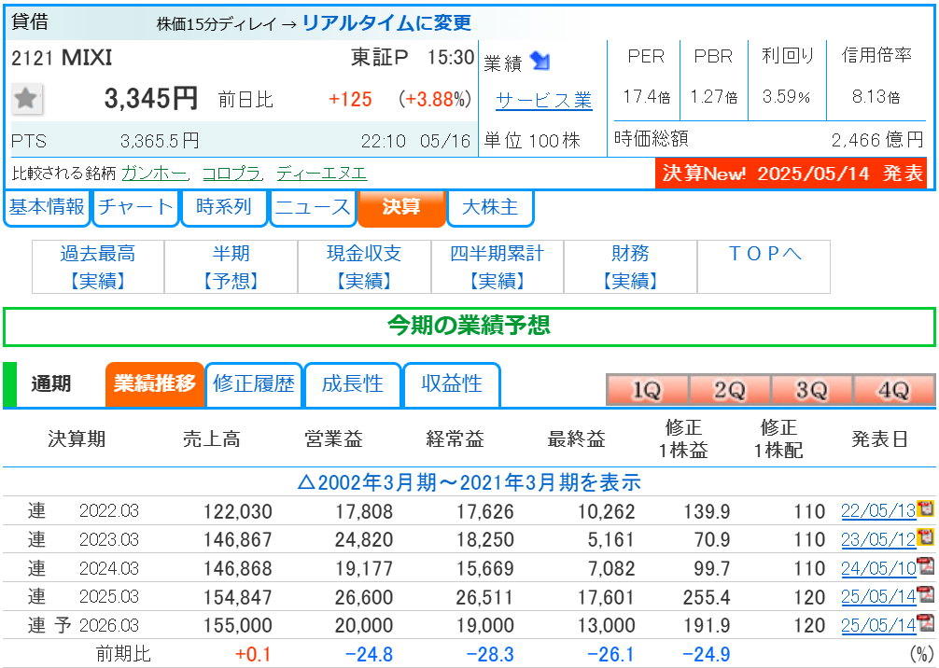Switch to the 修正履歴 tab
This screenshot has width=939, height=668.
point(254,383)
